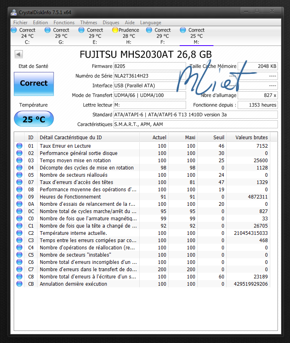Screen dimensions: 290x343
Task: Select the Annulation dernière exécution row
Action: pyautogui.click(x=142, y=284)
